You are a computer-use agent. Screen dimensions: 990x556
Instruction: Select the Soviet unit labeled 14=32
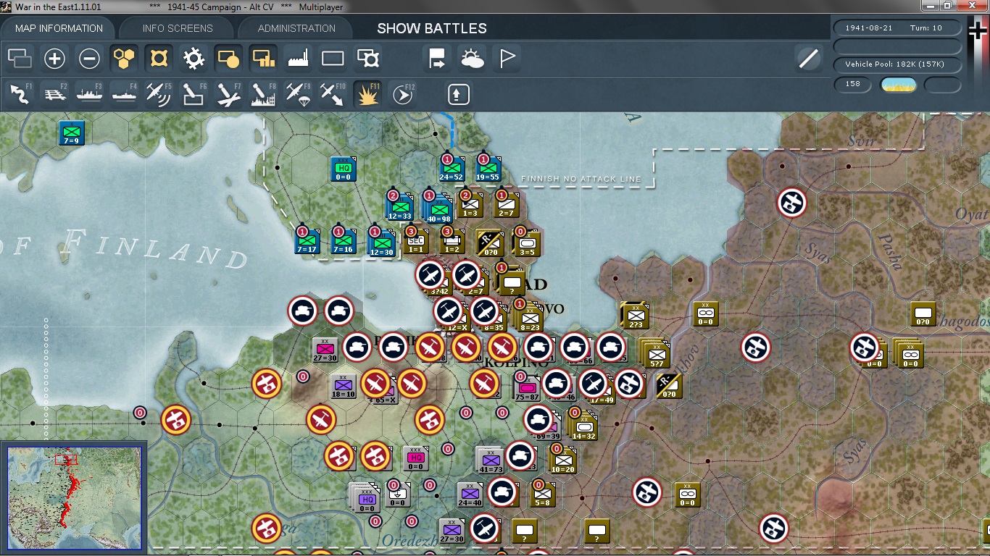click(583, 426)
